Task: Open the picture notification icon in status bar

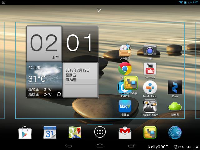Action: [4, 2]
